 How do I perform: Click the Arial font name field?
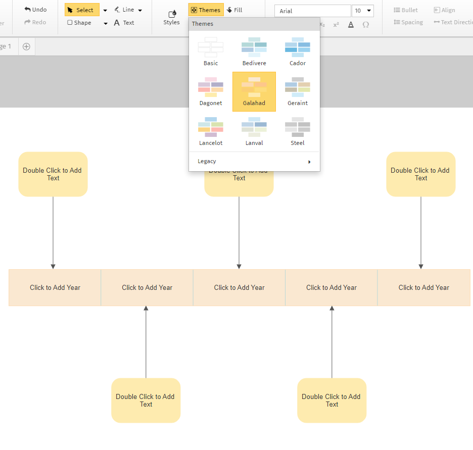312,11
